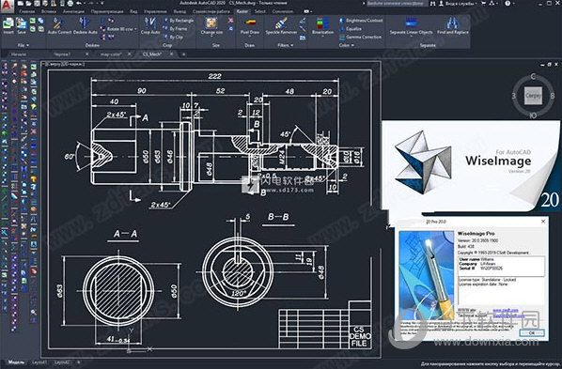Switch to the Layout1 tab

39,362
